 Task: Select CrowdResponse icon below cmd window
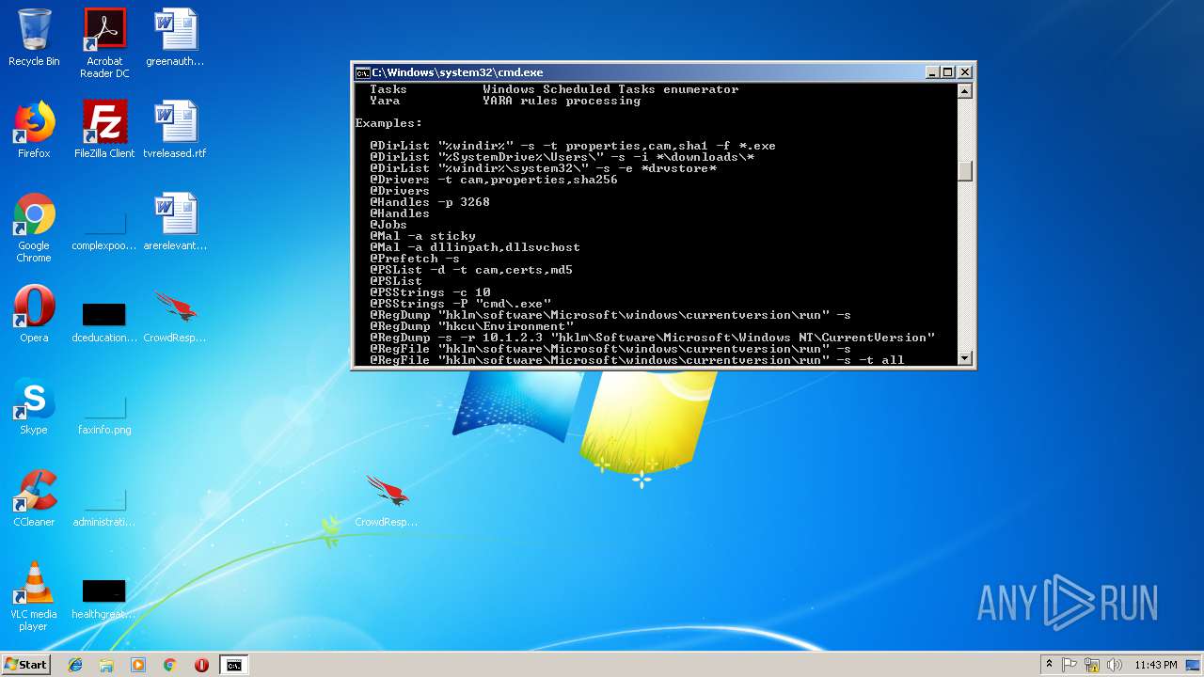coord(386,498)
